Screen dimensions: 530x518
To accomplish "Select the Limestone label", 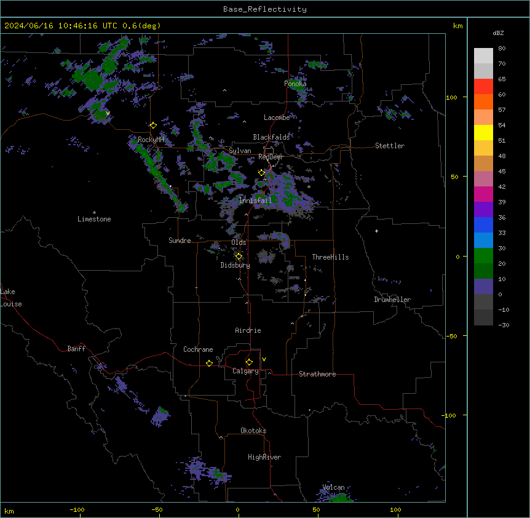I will [94, 219].
